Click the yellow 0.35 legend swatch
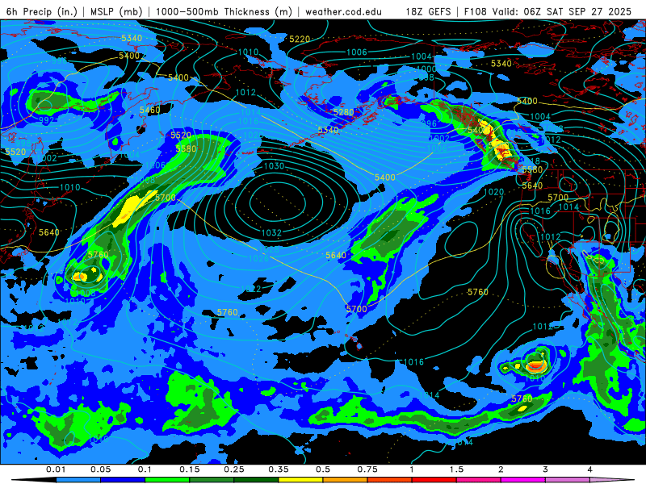The width and height of the screenshot is (646, 484). pos(300,480)
